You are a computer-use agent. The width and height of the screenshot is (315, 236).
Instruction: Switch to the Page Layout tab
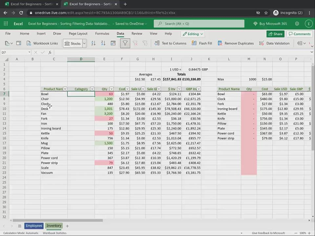pyautogui.click(x=78, y=33)
